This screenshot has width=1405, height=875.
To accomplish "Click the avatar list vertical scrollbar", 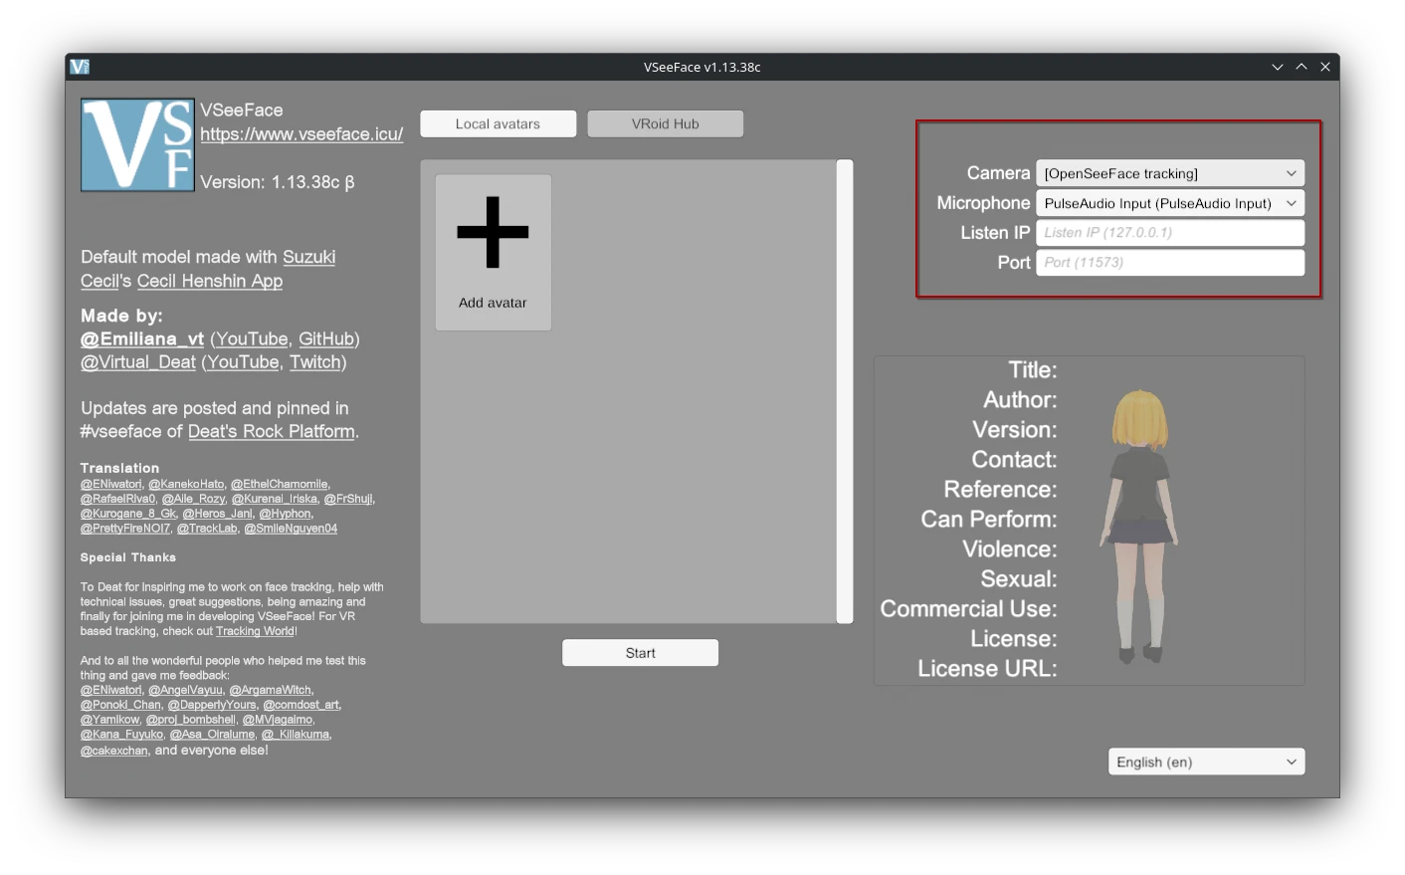I will tap(845, 391).
